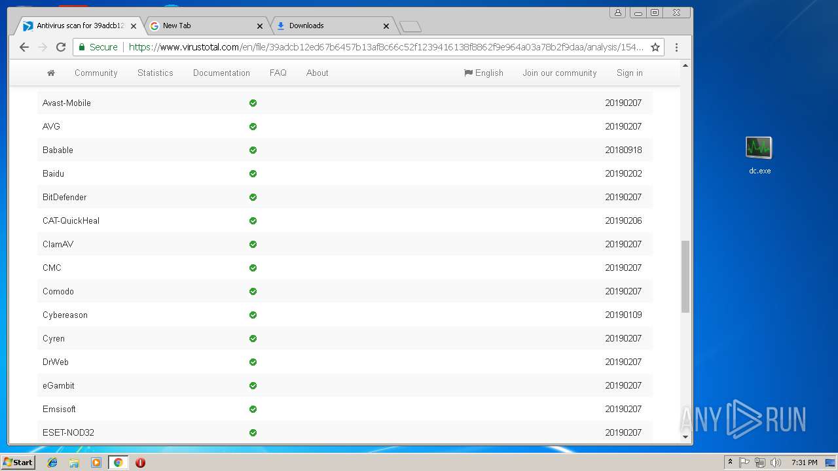Open the Community menu
This screenshot has height=471, width=838.
(96, 73)
